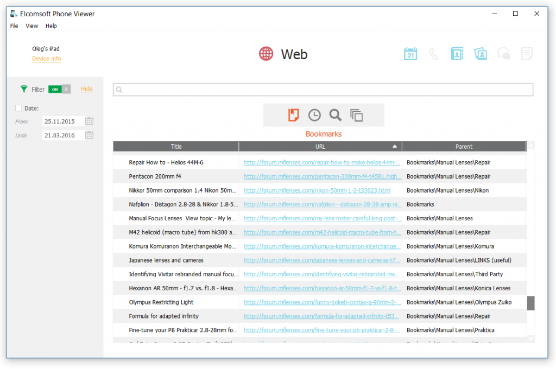Open the View menu
Viewport: 556px width, 369px height.
(31, 26)
